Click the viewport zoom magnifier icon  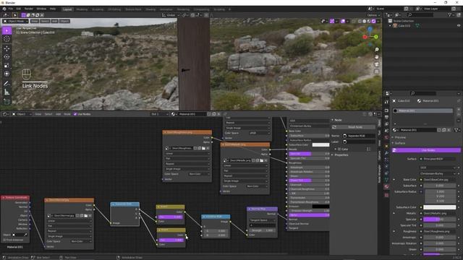376,50
